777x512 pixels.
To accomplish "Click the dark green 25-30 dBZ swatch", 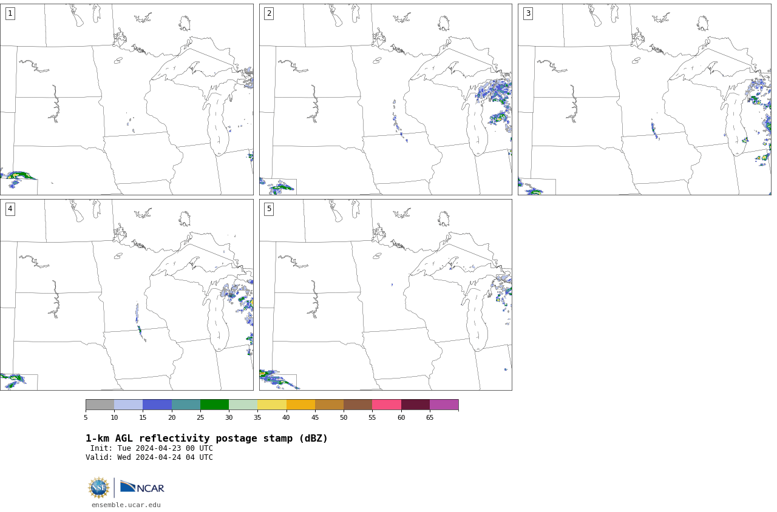I will tap(214, 405).
